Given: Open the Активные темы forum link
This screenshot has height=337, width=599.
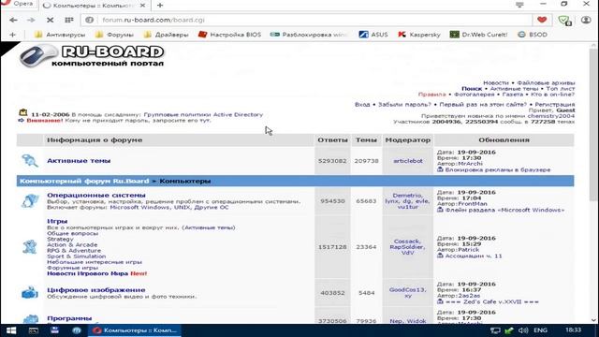Looking at the screenshot, I should coord(79,161).
